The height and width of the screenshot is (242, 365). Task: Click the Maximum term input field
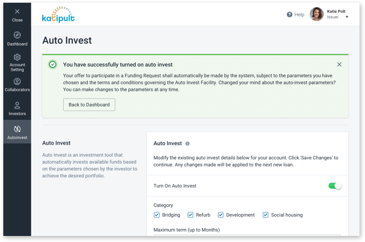247,235
